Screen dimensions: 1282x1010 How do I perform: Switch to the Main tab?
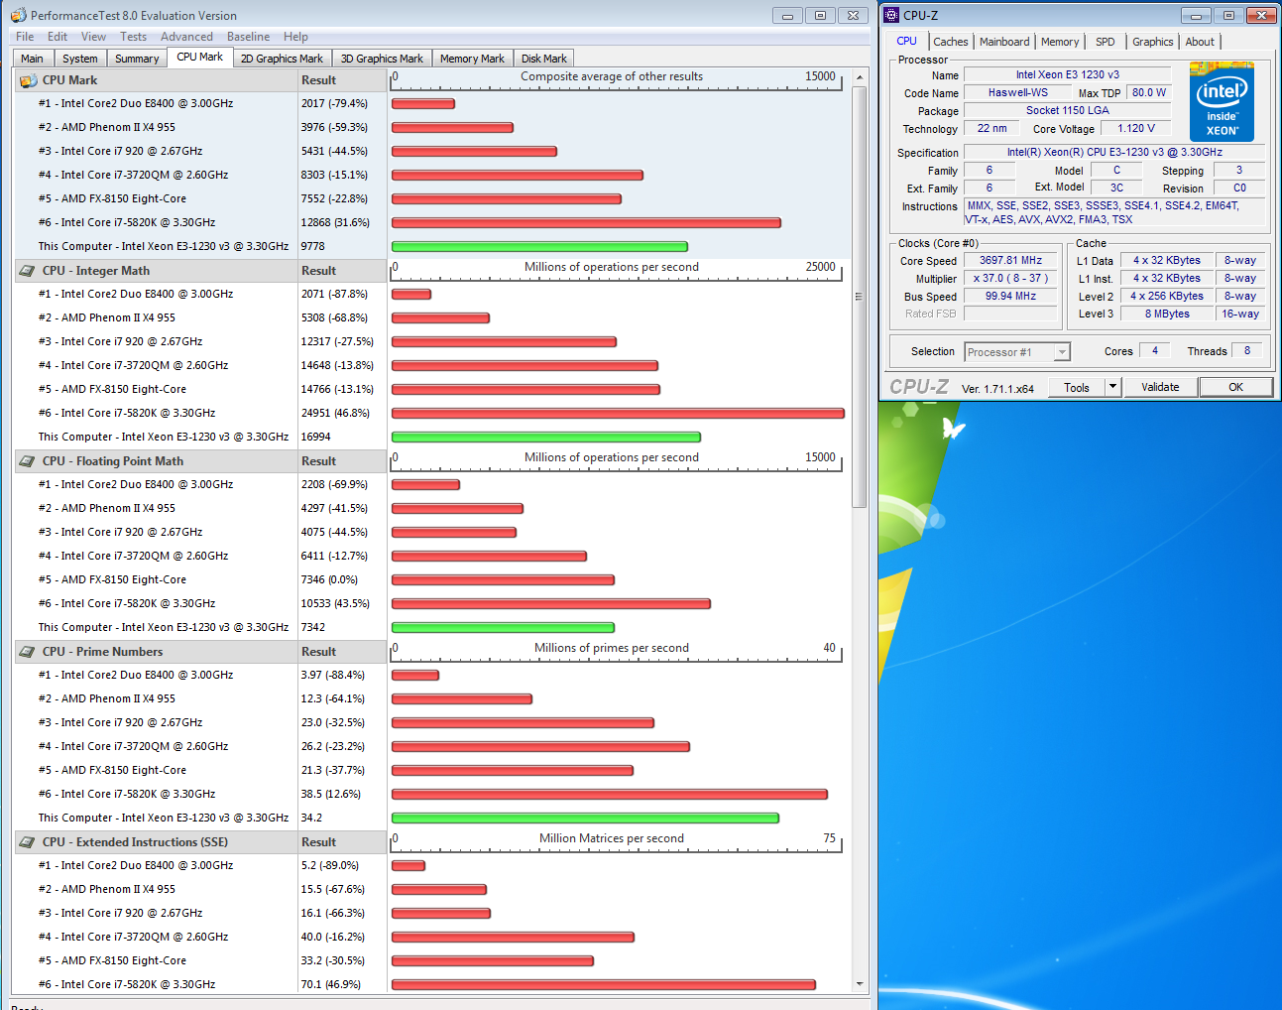coord(33,59)
